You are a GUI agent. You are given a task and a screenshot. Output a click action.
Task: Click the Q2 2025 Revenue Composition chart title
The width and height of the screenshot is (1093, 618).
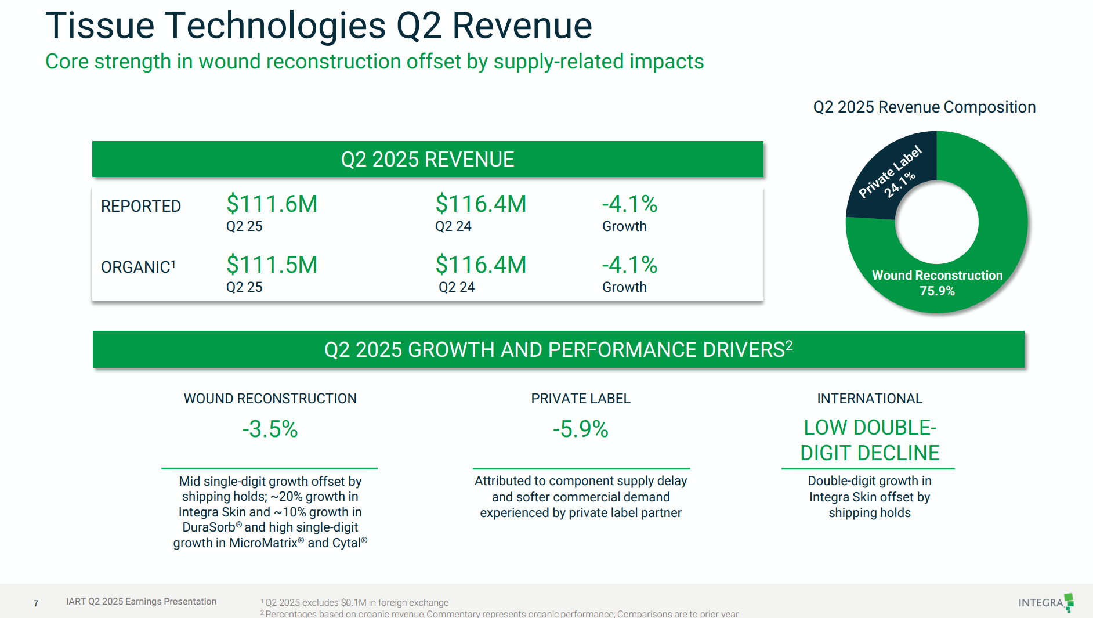[924, 107]
